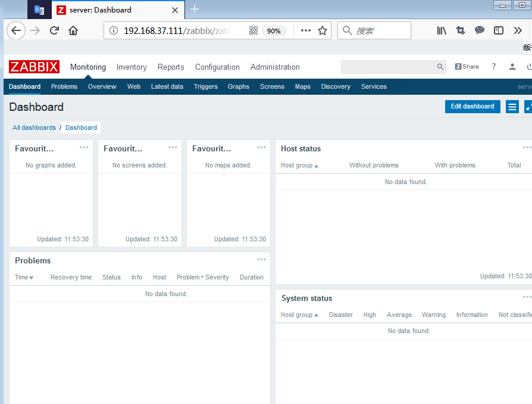532x404 pixels.
Task: Open the Problems widget three-dot menu
Action: click(261, 259)
